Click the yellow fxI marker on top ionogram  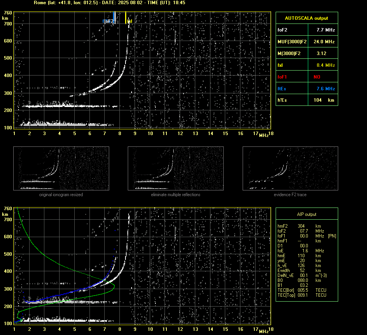126,18
